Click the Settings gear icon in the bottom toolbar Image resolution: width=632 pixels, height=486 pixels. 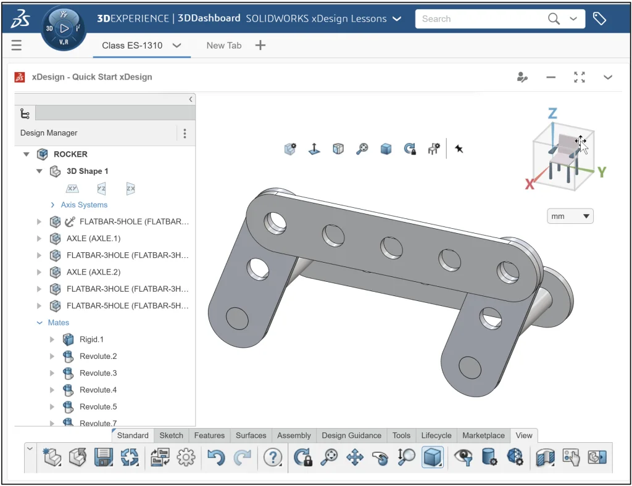(186, 457)
